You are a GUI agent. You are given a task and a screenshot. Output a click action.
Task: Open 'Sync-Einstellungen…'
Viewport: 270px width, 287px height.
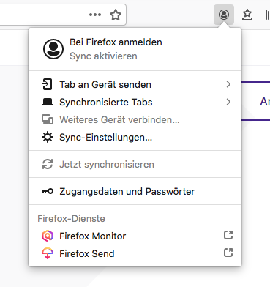pyautogui.click(x=135, y=137)
